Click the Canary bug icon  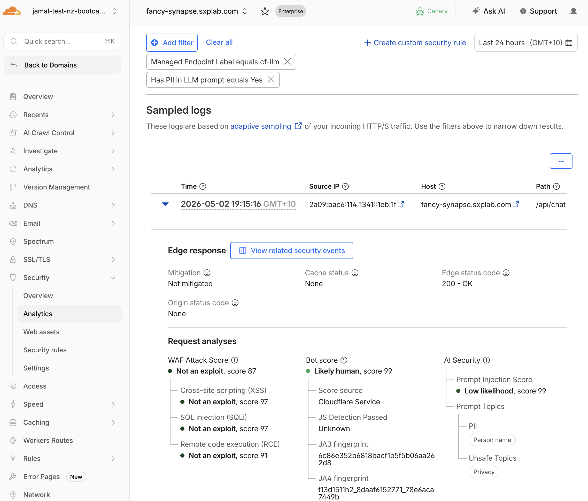[x=420, y=11]
